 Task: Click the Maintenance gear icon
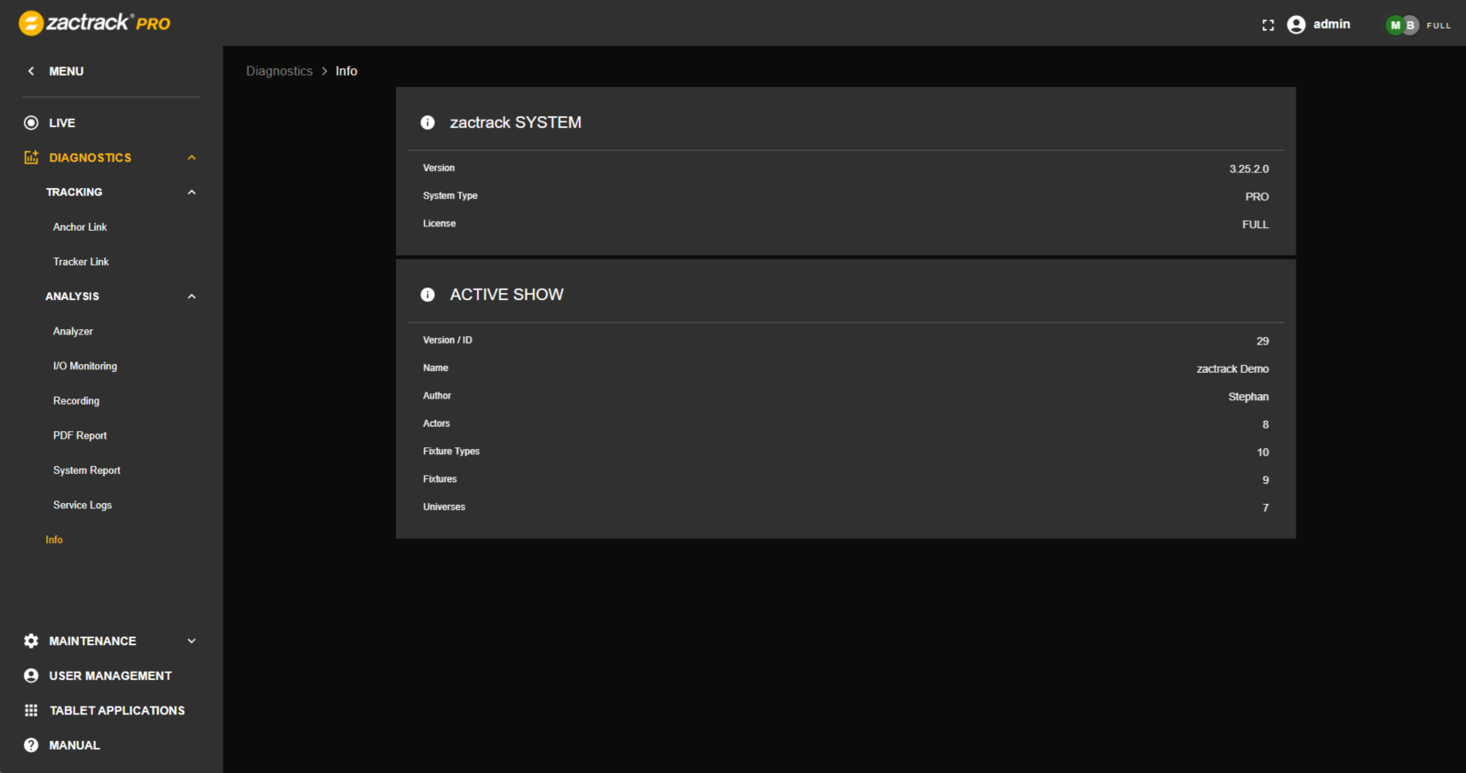(31, 641)
